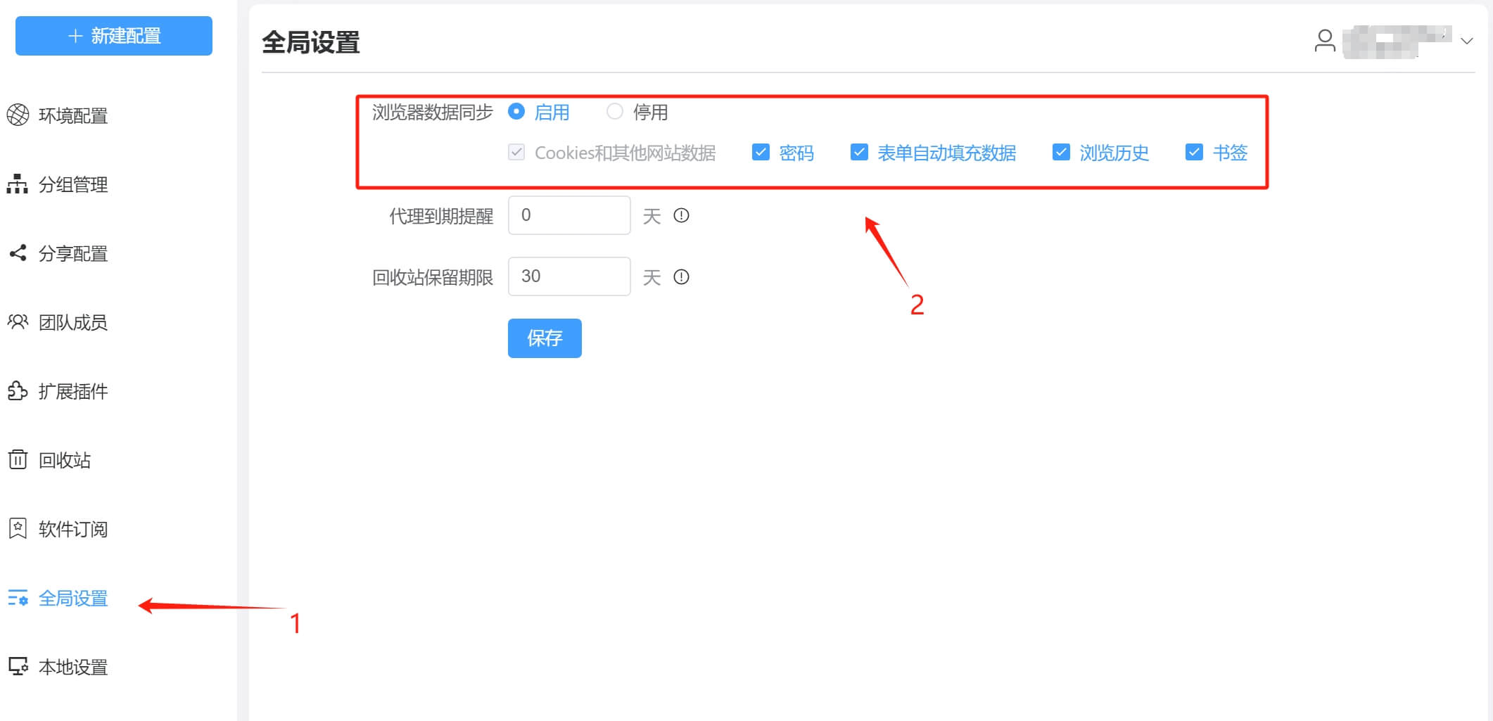Click info icon next to 回收站保留期限

click(x=681, y=277)
